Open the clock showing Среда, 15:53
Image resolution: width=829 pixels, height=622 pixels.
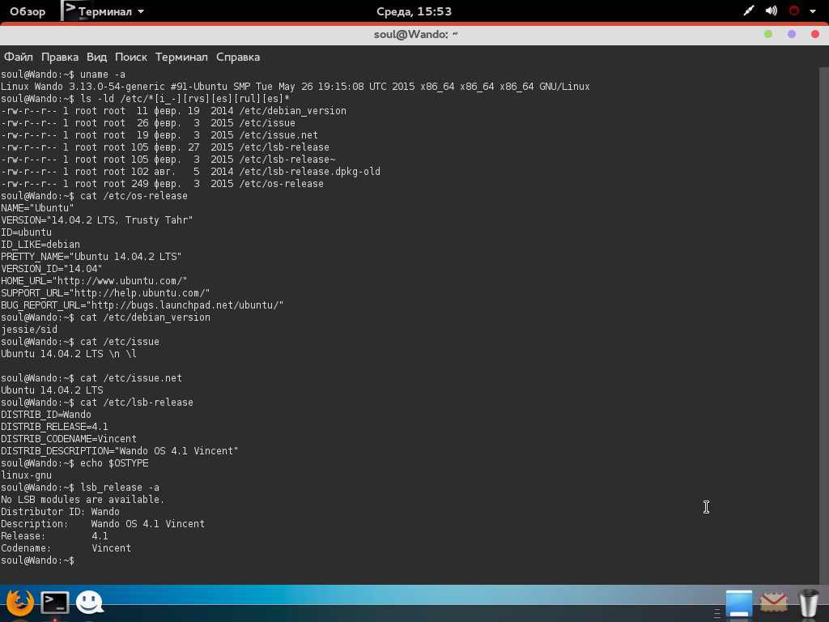(414, 11)
